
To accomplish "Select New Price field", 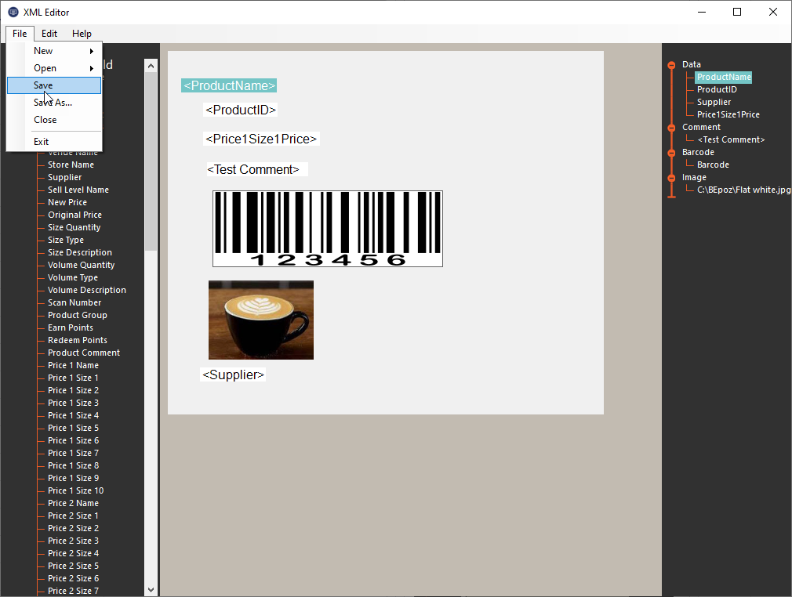I will [x=67, y=202].
